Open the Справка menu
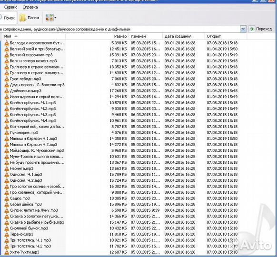Viewport: 277px width, 257px height. 30,7
